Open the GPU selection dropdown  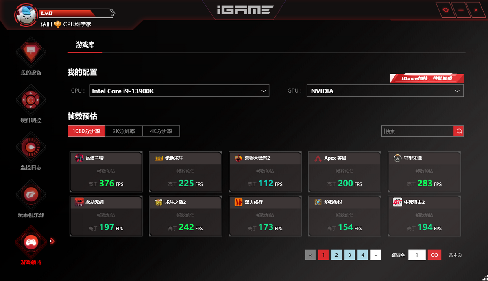pos(385,91)
